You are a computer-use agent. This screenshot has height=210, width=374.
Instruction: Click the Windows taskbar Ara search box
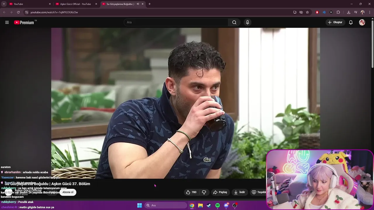166,205
